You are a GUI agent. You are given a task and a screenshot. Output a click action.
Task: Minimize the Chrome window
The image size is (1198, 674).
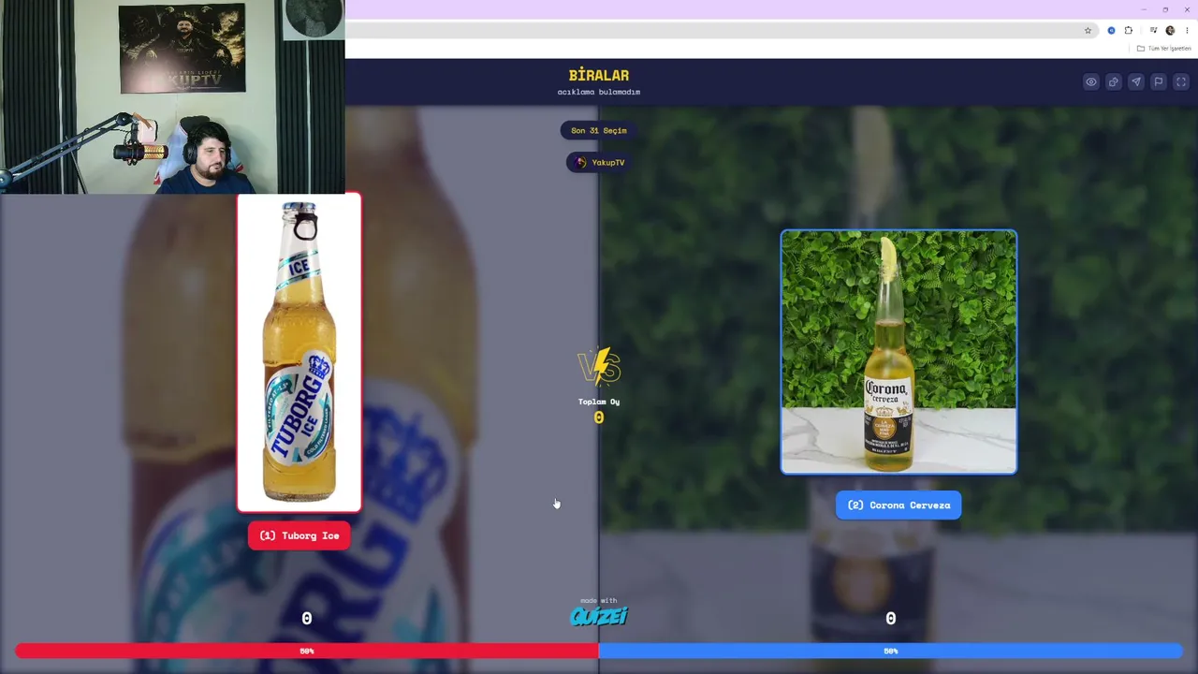(x=1143, y=9)
